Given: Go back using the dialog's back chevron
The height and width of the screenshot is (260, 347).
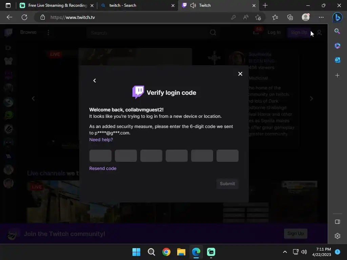Looking at the screenshot, I should 95,81.
